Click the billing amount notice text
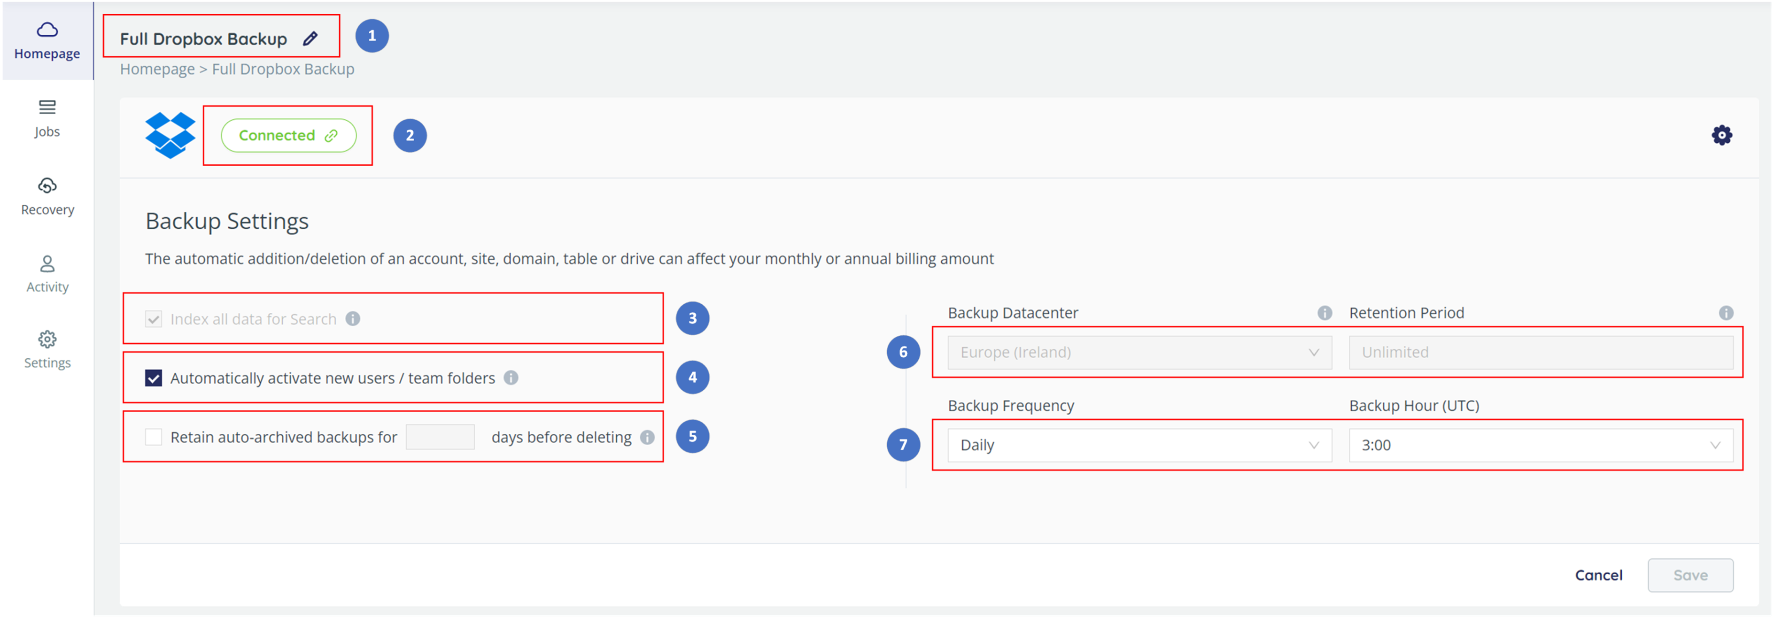This screenshot has width=1774, height=617. [569, 259]
